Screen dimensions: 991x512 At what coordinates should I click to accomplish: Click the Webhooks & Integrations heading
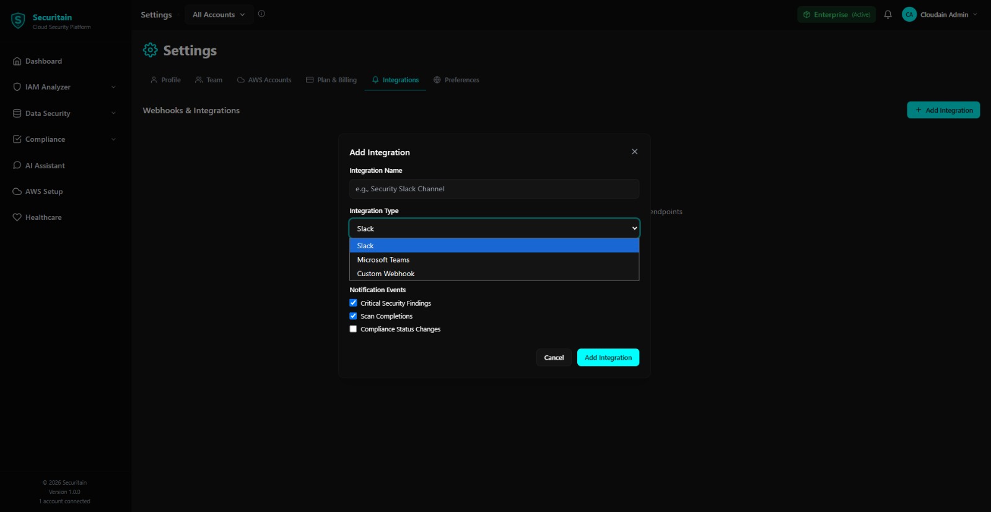point(191,110)
